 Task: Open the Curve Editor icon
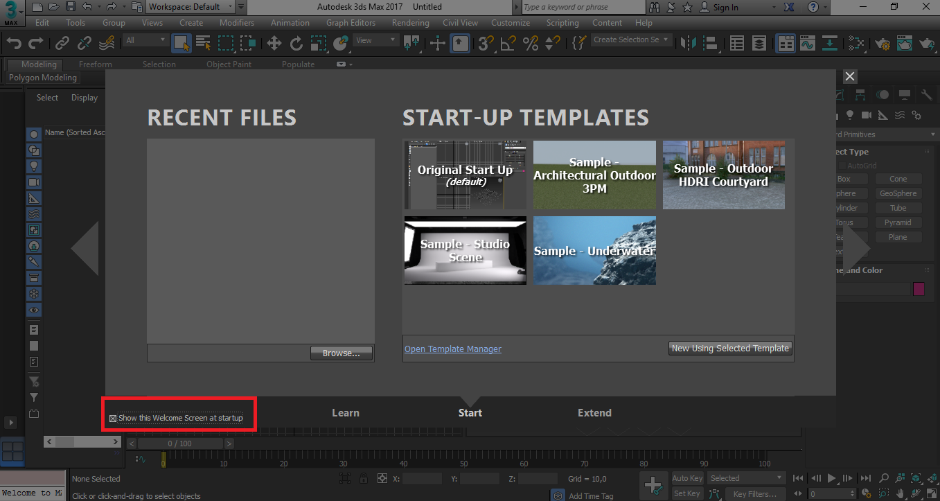(808, 43)
